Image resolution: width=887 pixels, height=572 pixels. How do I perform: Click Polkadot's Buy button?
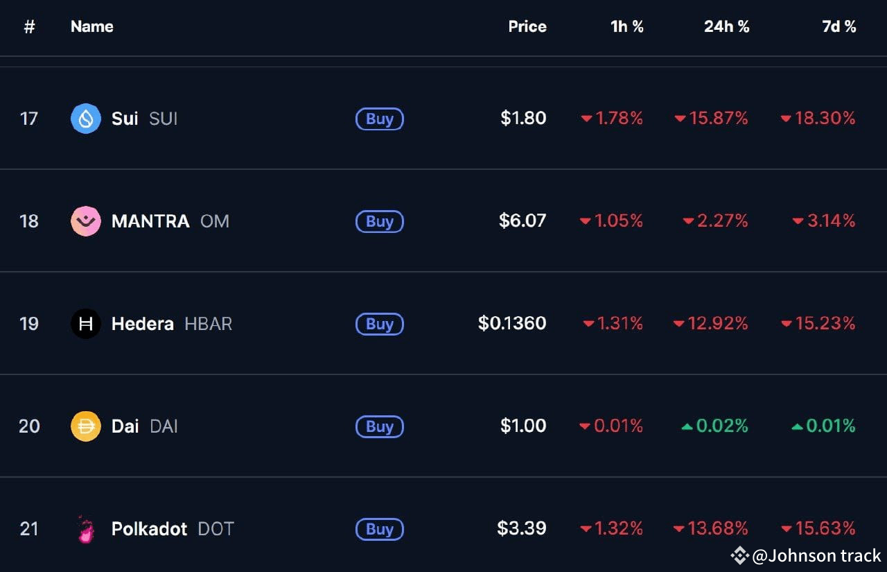(380, 529)
